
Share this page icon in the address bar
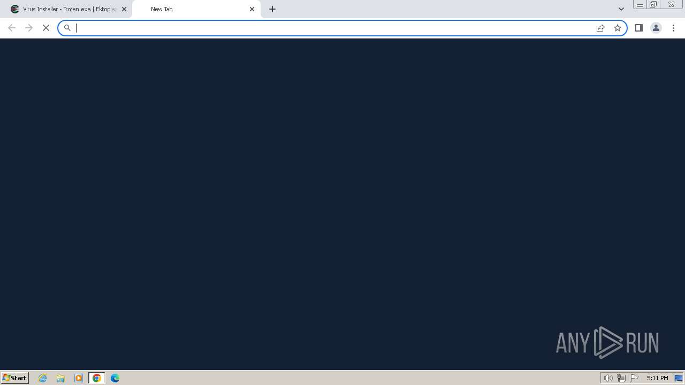click(x=600, y=28)
